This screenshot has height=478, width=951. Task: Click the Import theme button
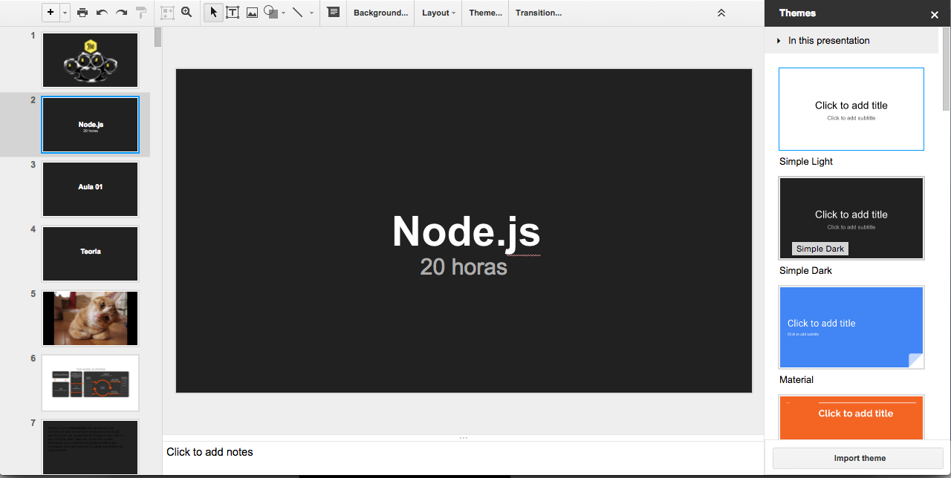[858, 458]
